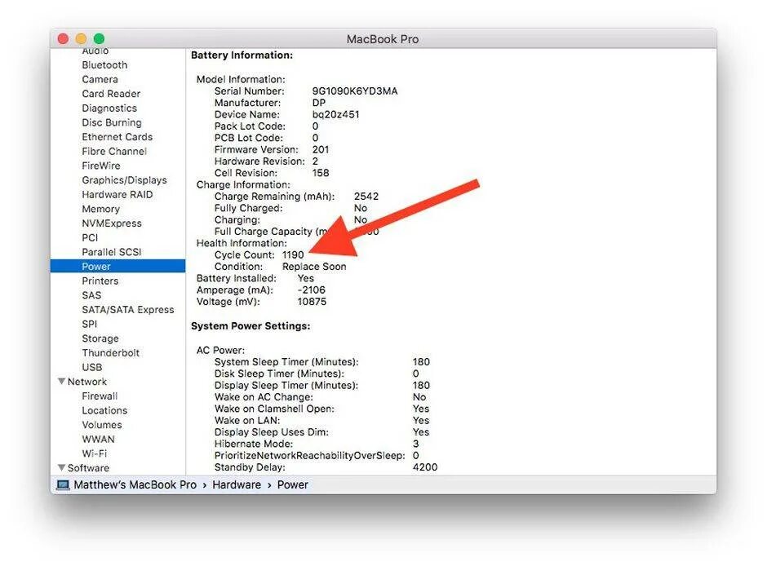Click the highlighted Power sidebar item

117,267
